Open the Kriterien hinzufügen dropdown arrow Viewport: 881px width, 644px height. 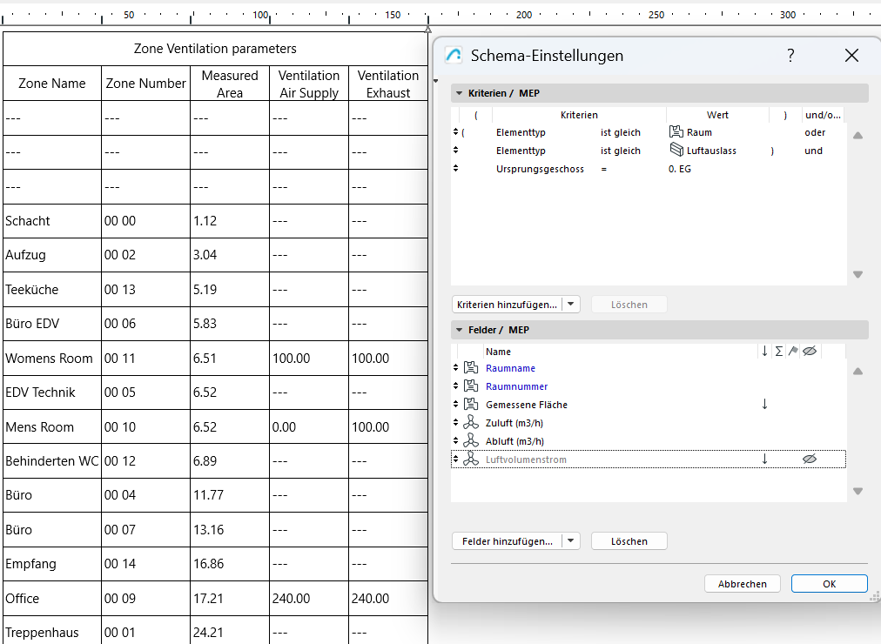(571, 304)
